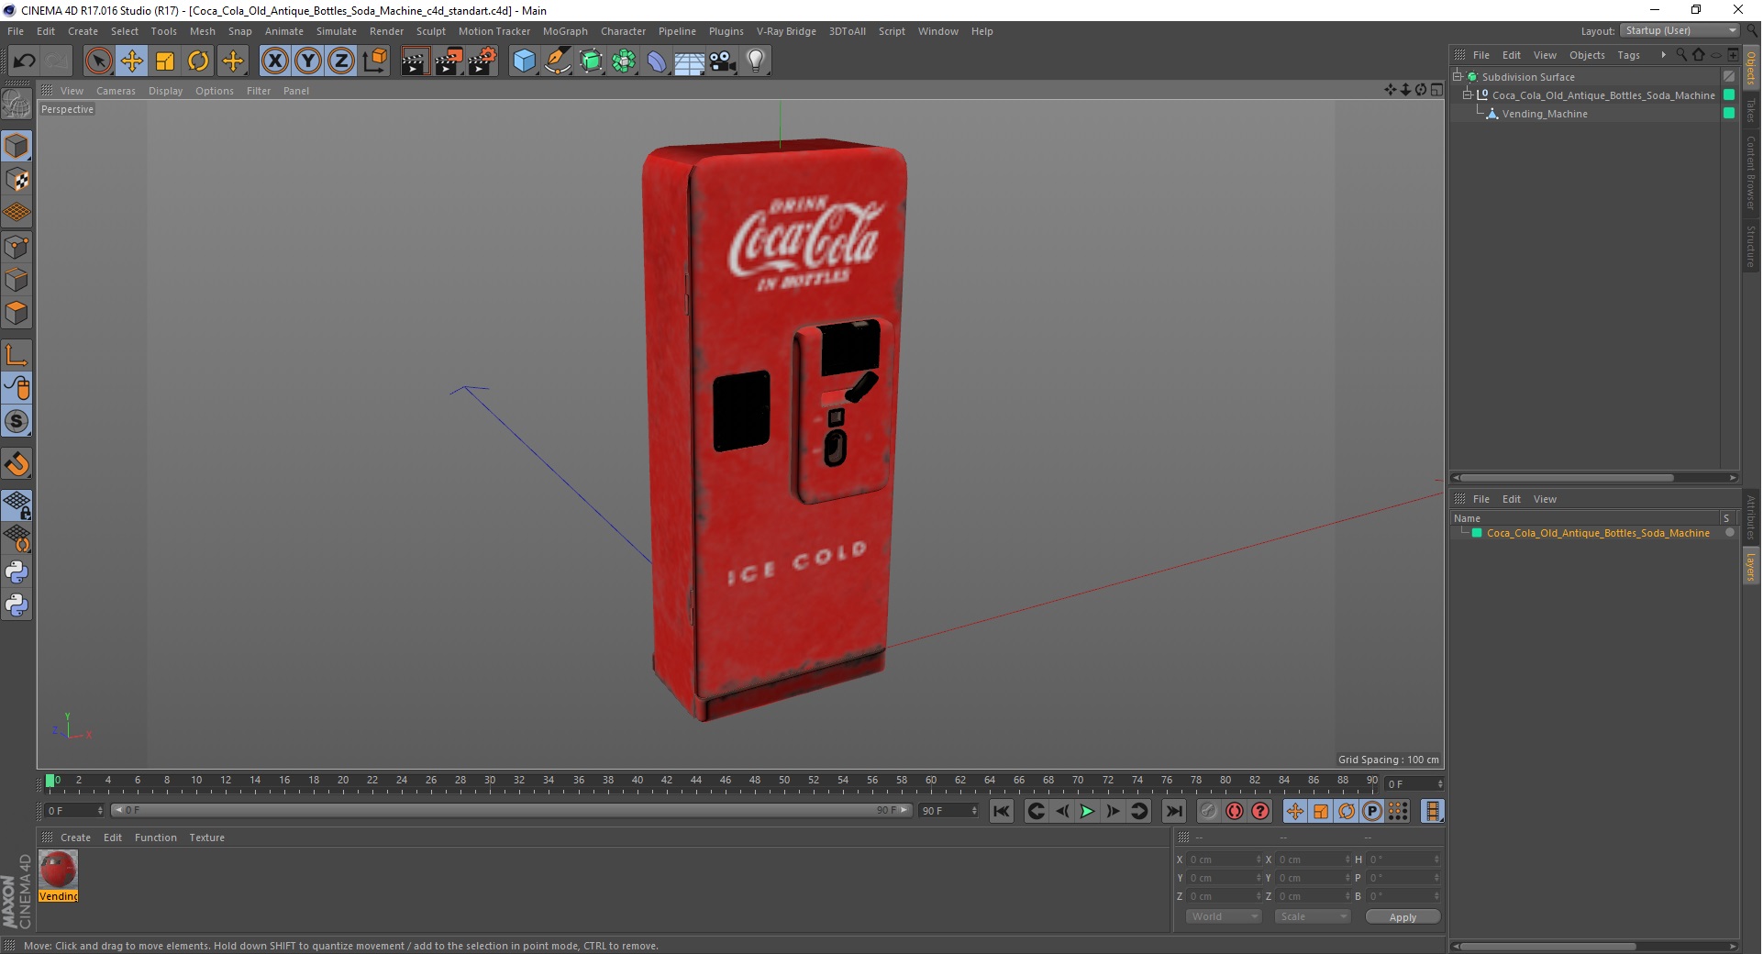Click frame 30 on timeline ruler
Viewport: 1763px width, 954px height.
pyautogui.click(x=490, y=781)
